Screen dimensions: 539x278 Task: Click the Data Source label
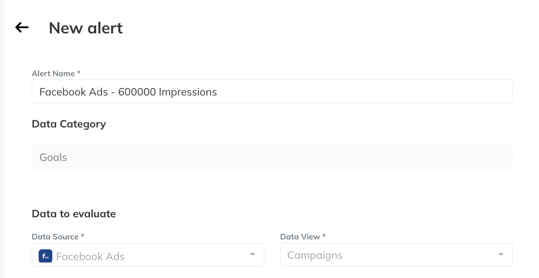click(58, 237)
